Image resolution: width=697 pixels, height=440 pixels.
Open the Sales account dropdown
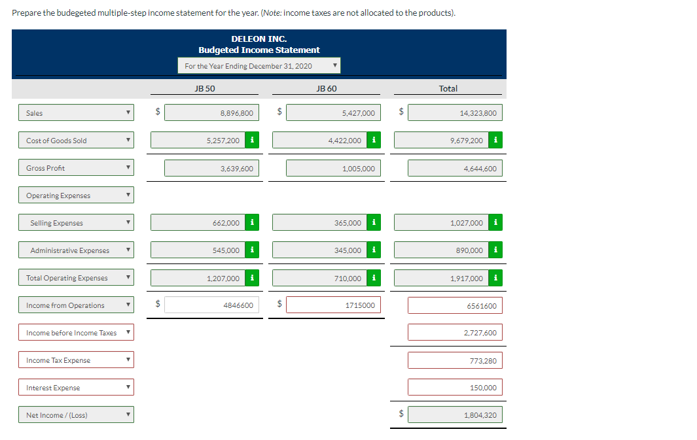click(x=76, y=112)
